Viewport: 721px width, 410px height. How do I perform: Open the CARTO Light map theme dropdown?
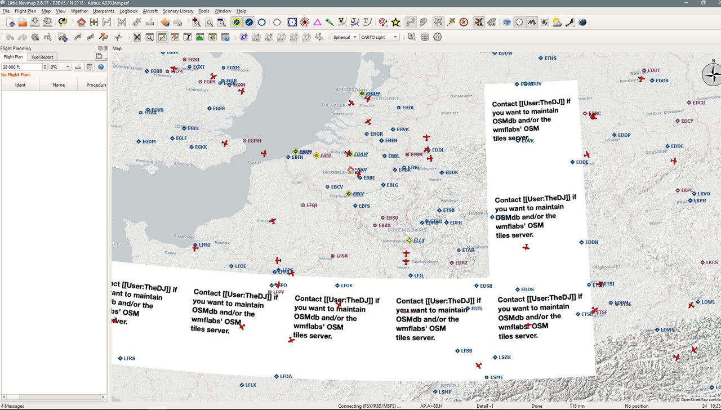pyautogui.click(x=379, y=37)
